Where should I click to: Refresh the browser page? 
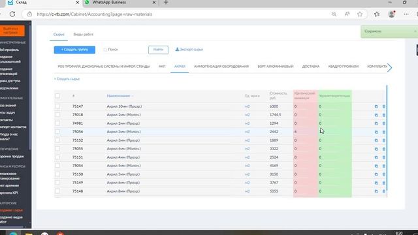12,14
